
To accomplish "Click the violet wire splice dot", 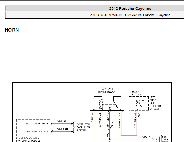I will [109, 139].
